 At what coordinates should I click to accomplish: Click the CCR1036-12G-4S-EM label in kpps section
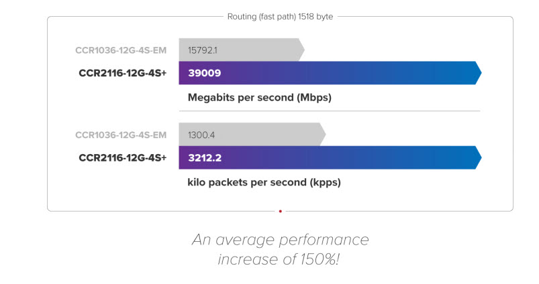click(x=121, y=135)
